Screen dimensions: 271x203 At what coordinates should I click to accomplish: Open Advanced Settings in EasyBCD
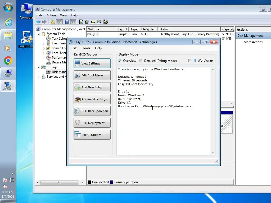92,99
